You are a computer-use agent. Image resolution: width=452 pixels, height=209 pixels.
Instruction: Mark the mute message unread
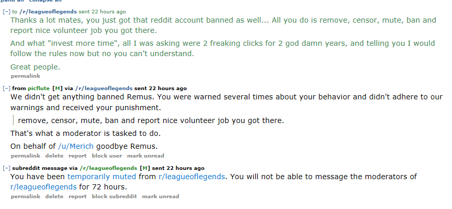click(x=161, y=196)
